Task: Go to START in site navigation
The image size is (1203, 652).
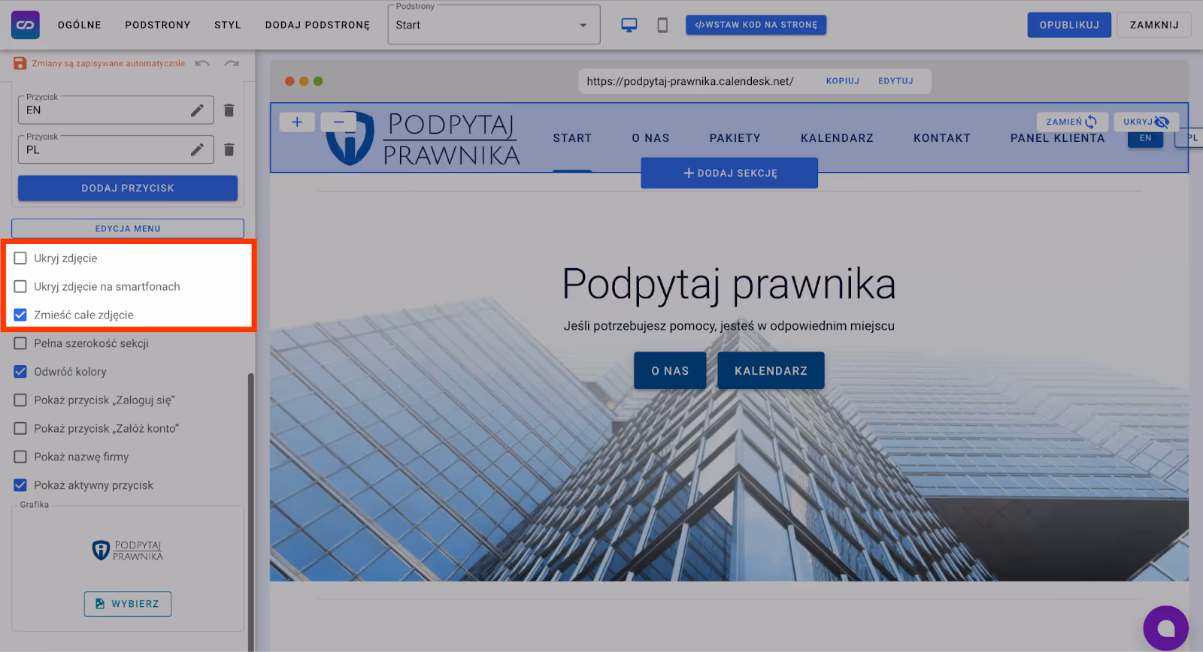Action: click(x=572, y=138)
